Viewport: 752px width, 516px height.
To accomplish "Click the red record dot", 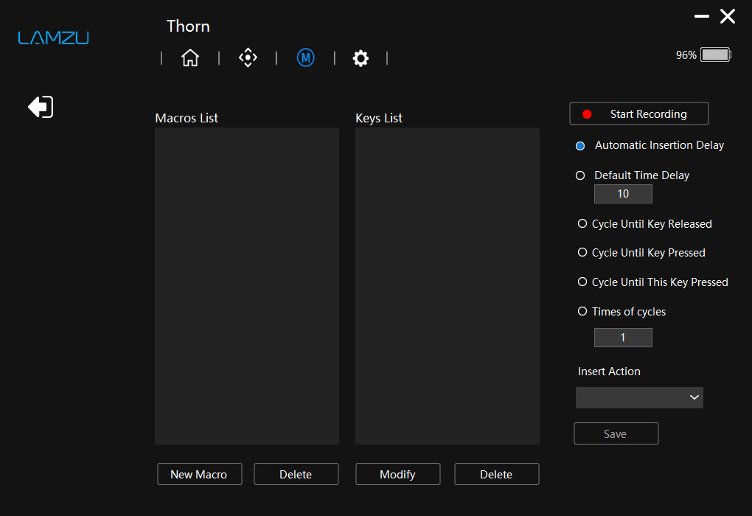I will (587, 114).
